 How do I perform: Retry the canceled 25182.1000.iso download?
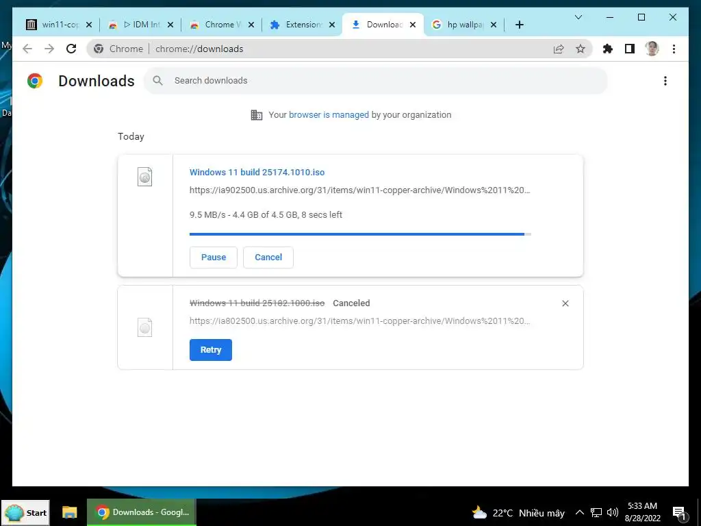(211, 350)
